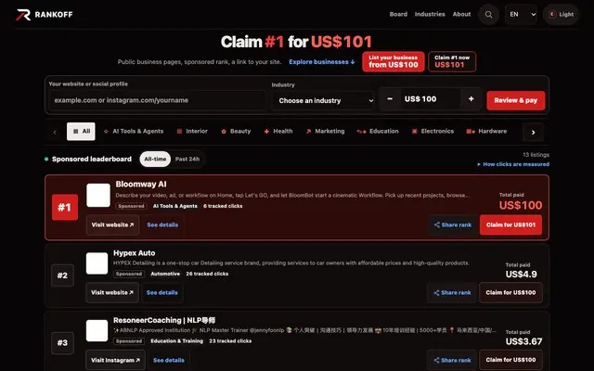Click Claim #1 now US$101 button

452,61
